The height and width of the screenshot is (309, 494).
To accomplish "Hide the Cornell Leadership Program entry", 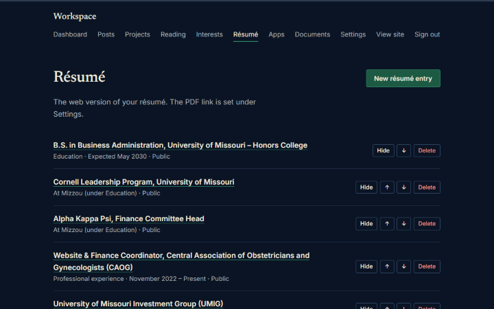I will click(x=366, y=187).
